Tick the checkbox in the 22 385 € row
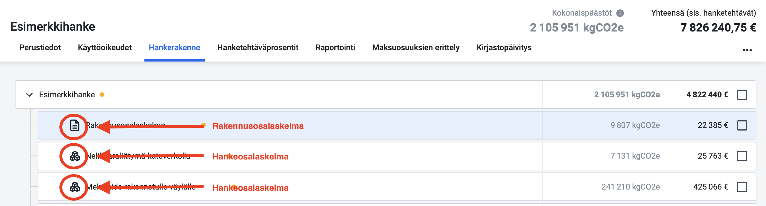 click(x=742, y=125)
